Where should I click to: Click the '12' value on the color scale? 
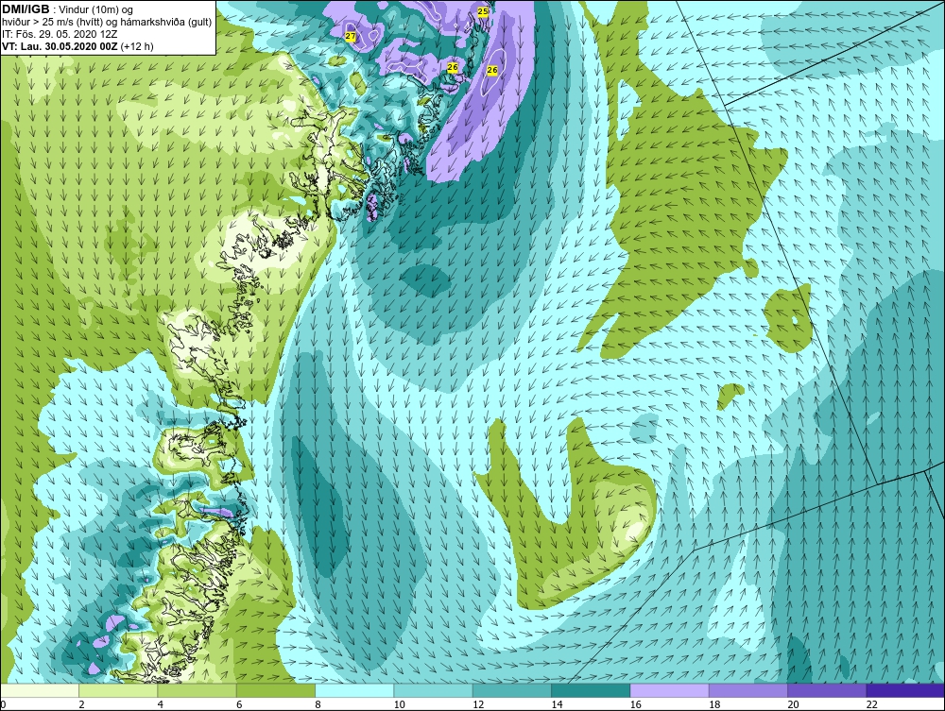(x=478, y=705)
